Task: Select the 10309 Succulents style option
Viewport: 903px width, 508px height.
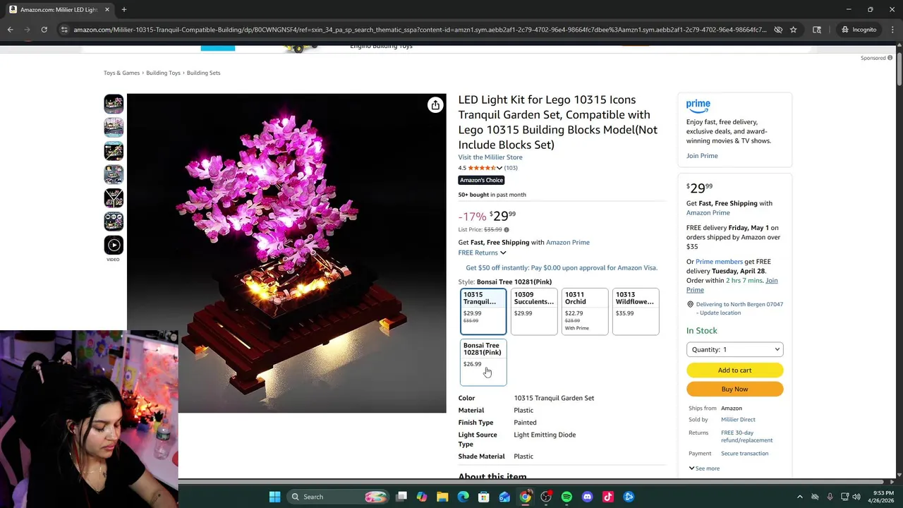Action: point(534,311)
